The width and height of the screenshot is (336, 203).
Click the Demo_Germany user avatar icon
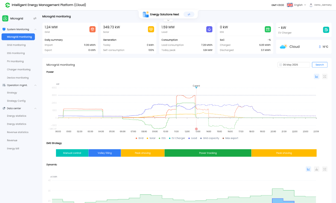tap(311, 5)
